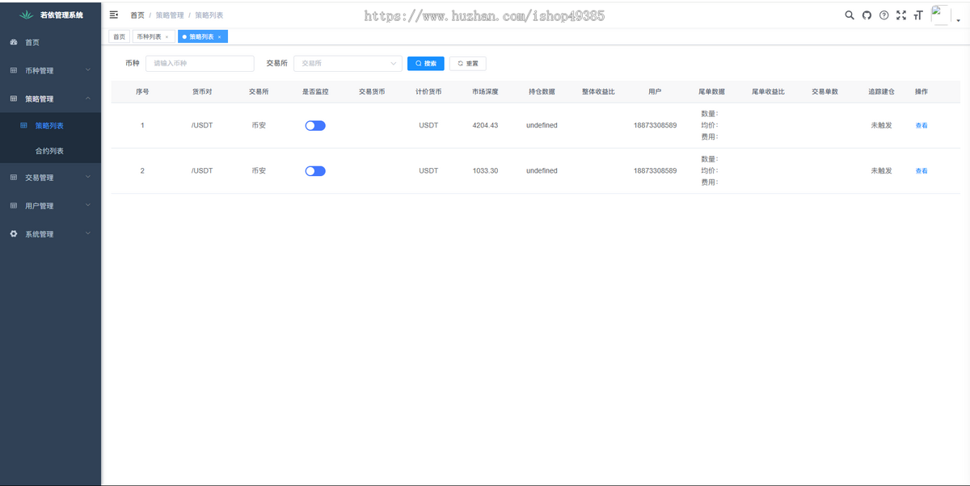
Task: Open the search magnifier in header
Action: coord(850,15)
